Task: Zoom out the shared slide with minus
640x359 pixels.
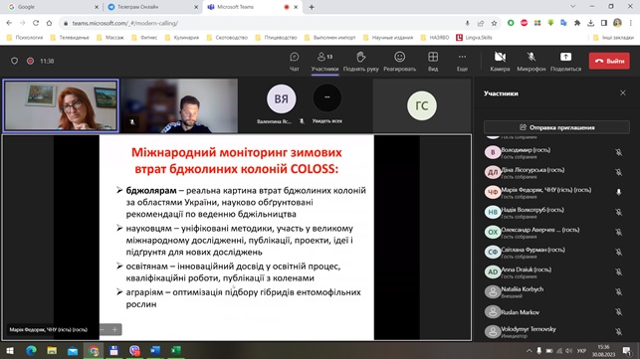Action: [x=103, y=329]
